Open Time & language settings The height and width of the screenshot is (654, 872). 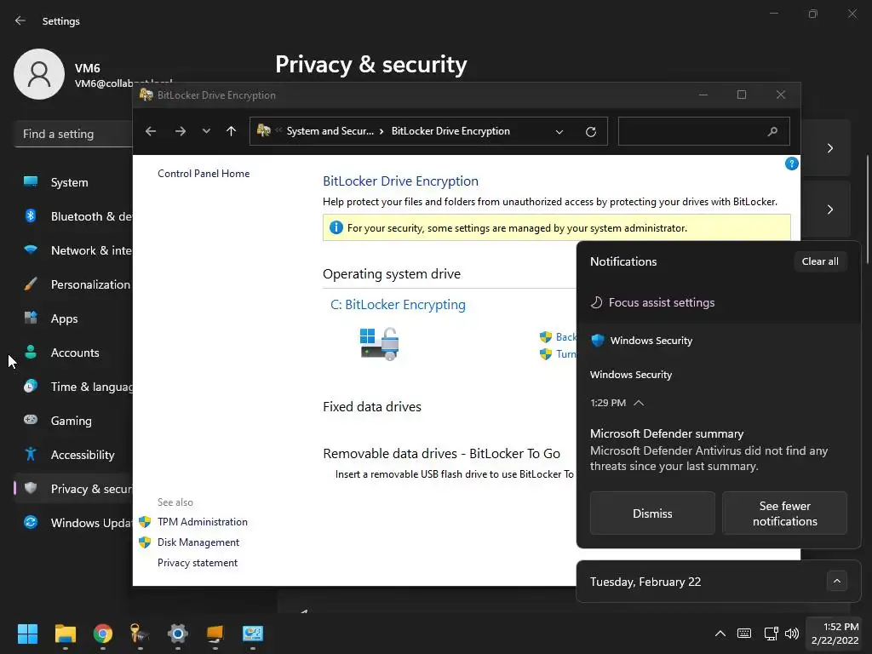coord(73,387)
